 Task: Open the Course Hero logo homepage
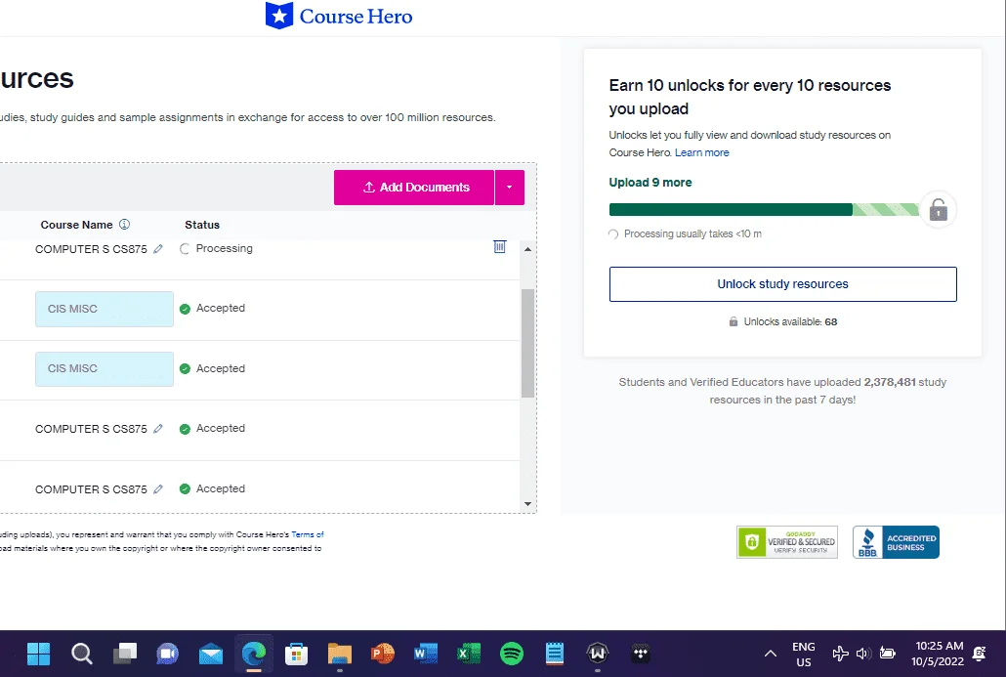pyautogui.click(x=339, y=16)
